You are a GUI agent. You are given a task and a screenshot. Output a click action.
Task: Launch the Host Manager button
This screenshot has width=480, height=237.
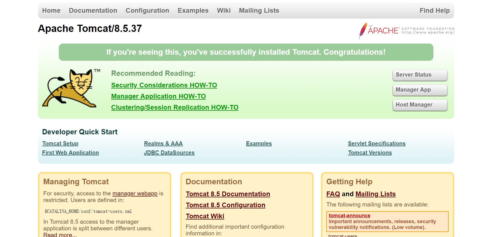[420, 105]
